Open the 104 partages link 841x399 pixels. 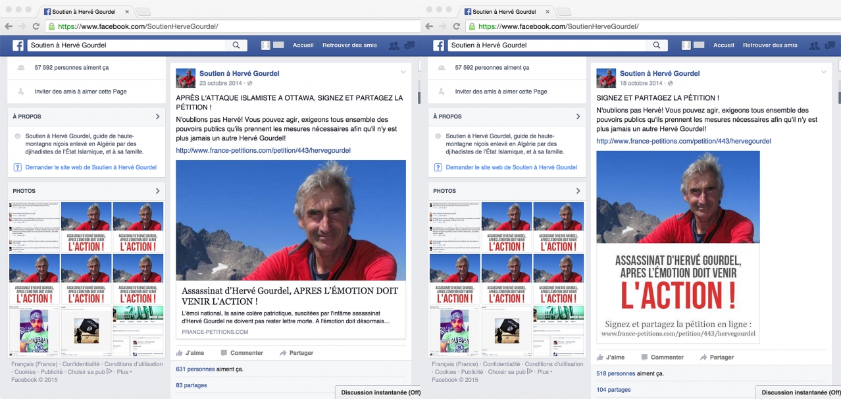(x=613, y=390)
